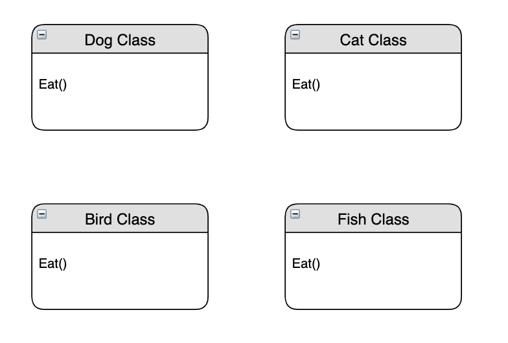
Task: Click blank canvas between Bird and Fish classes
Action: pos(247,257)
